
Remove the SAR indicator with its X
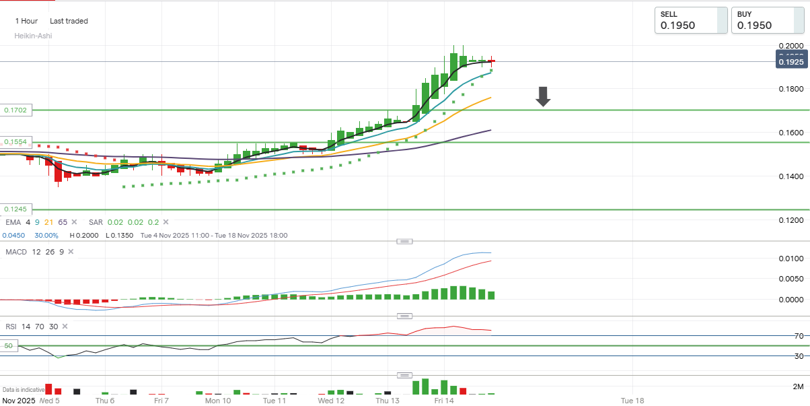point(166,222)
